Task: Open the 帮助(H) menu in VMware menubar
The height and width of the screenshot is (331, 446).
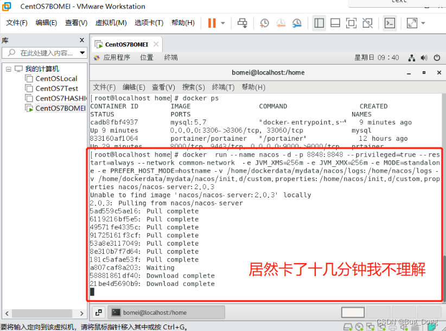Action: (x=183, y=23)
